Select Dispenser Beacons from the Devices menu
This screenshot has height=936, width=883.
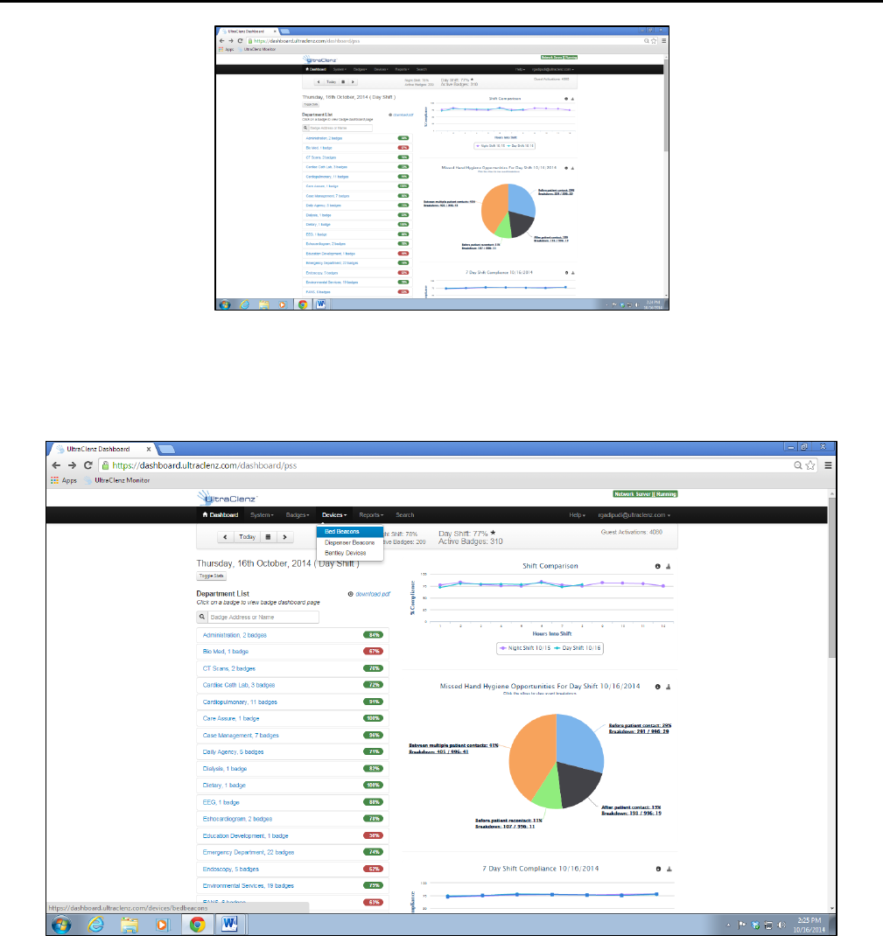[x=350, y=542]
